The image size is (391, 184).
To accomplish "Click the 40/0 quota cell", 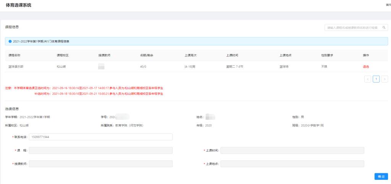I will point(144,67).
